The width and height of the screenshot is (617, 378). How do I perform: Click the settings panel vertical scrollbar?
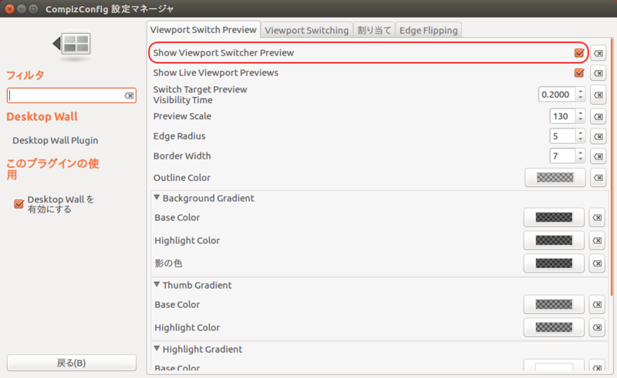(x=612, y=167)
